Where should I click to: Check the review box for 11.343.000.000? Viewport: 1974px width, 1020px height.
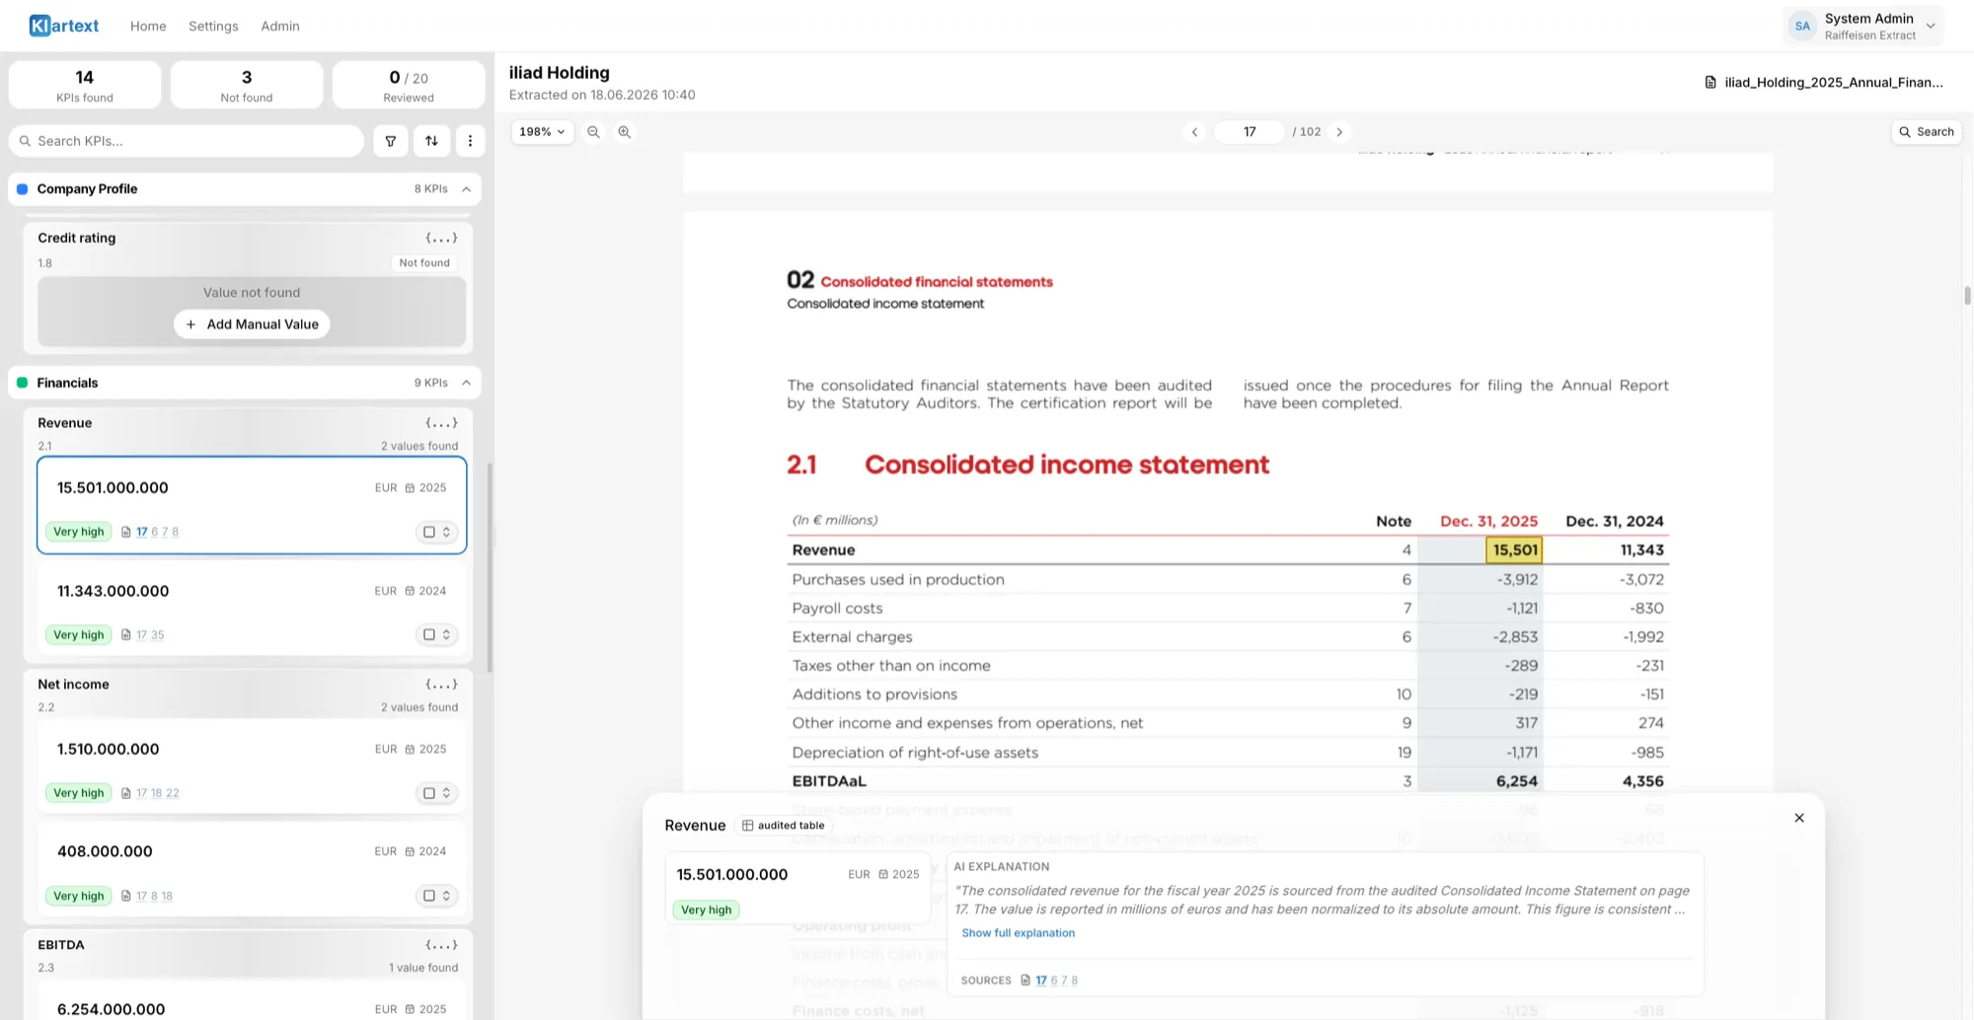[x=429, y=635]
